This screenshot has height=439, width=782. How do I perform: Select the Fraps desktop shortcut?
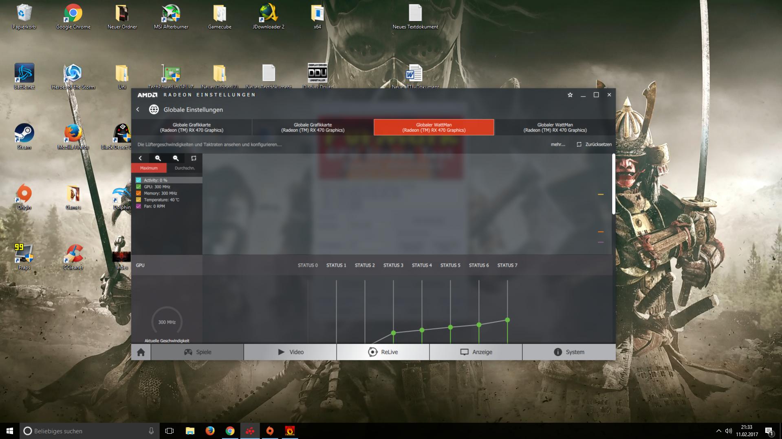point(24,257)
